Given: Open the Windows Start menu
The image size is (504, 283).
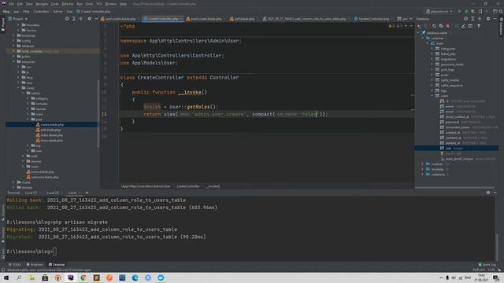Looking at the screenshot, I should [x=6, y=277].
